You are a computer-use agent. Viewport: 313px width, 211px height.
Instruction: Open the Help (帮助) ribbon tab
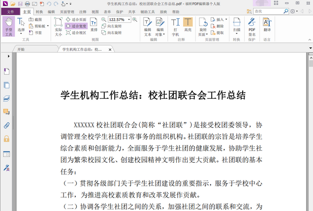tap(176, 12)
